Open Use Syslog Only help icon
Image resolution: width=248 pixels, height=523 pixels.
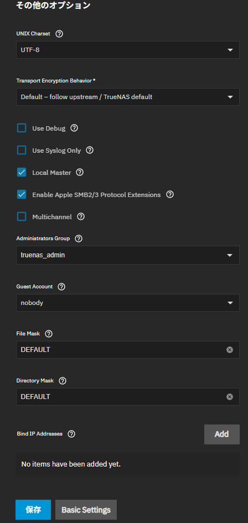point(90,151)
